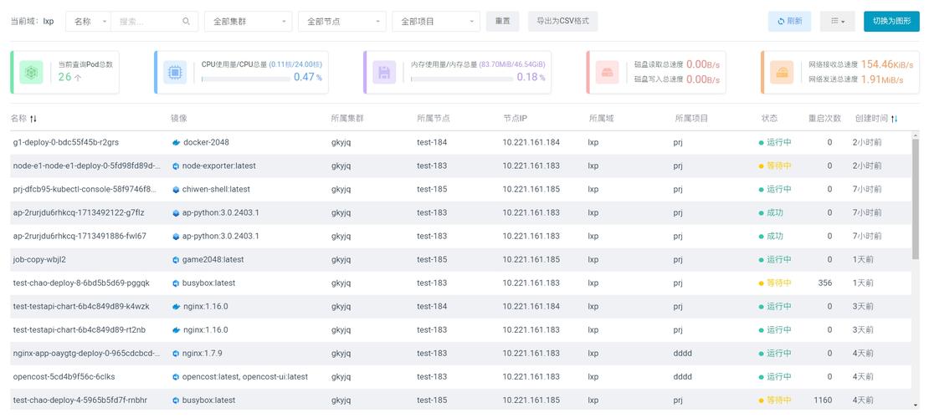Click 'opencost:latest, opencost-ui:latest' image text
Viewport: 929px width, 418px height.
[x=244, y=377]
